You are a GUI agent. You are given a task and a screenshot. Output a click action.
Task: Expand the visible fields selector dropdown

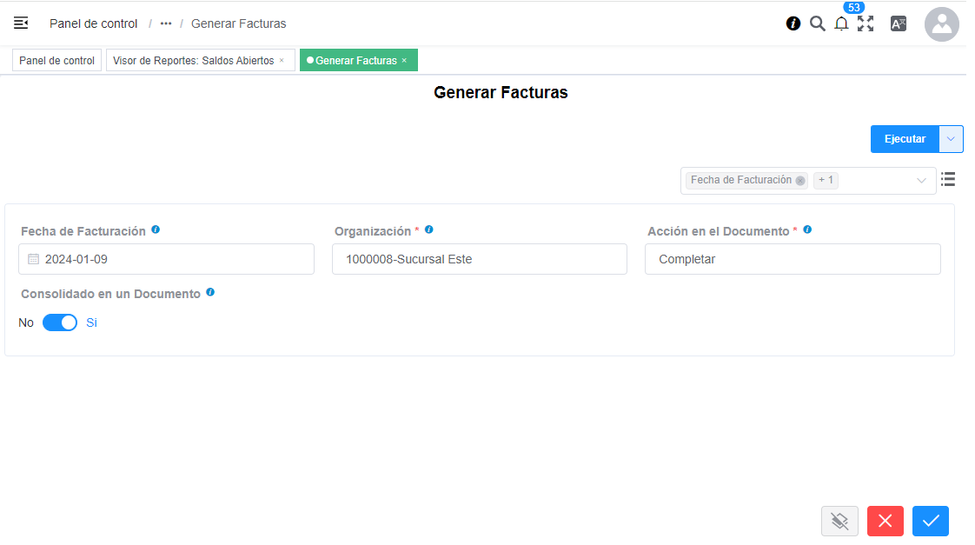coord(921,181)
